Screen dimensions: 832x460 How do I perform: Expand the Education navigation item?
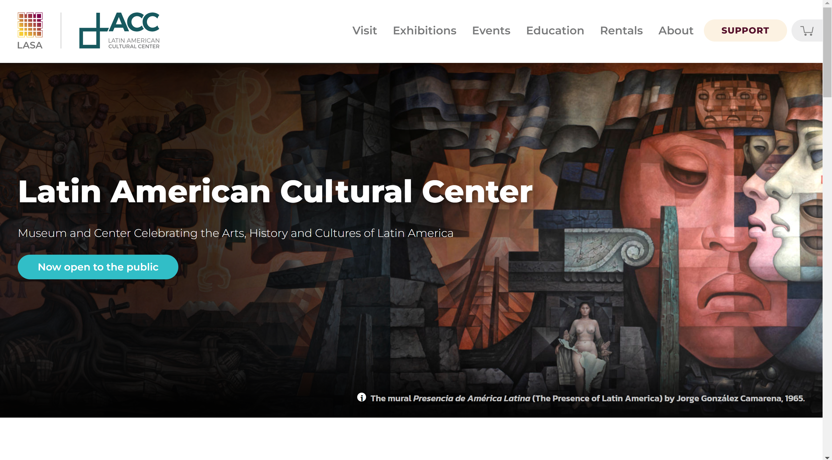555,31
